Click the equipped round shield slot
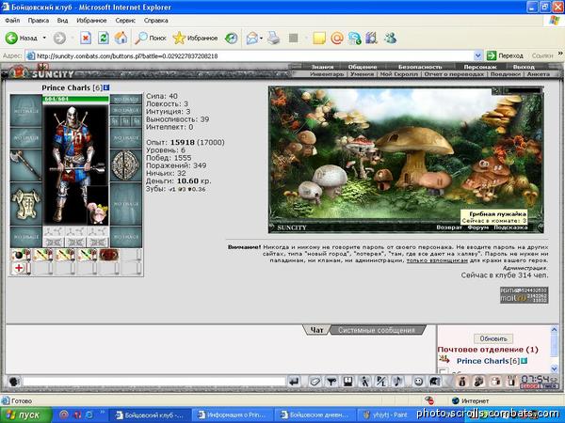565x423 pixels. click(125, 165)
